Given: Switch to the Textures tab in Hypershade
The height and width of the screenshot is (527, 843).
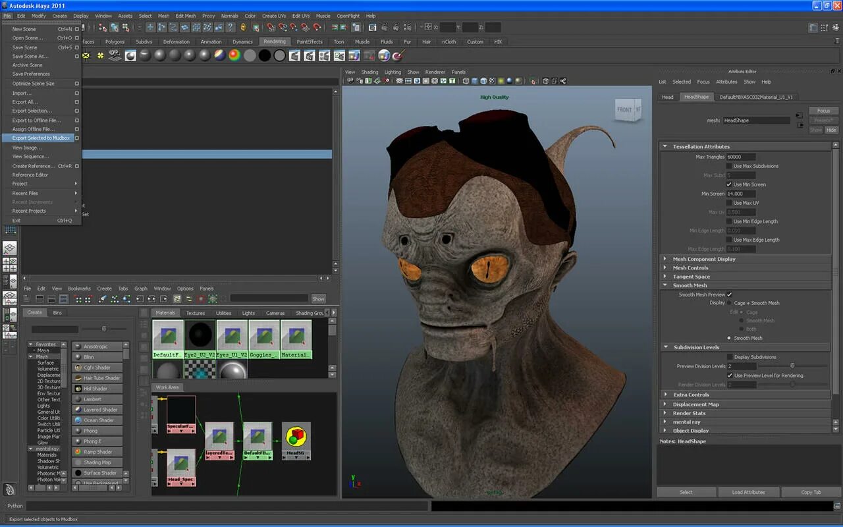Looking at the screenshot, I should coord(196,313).
